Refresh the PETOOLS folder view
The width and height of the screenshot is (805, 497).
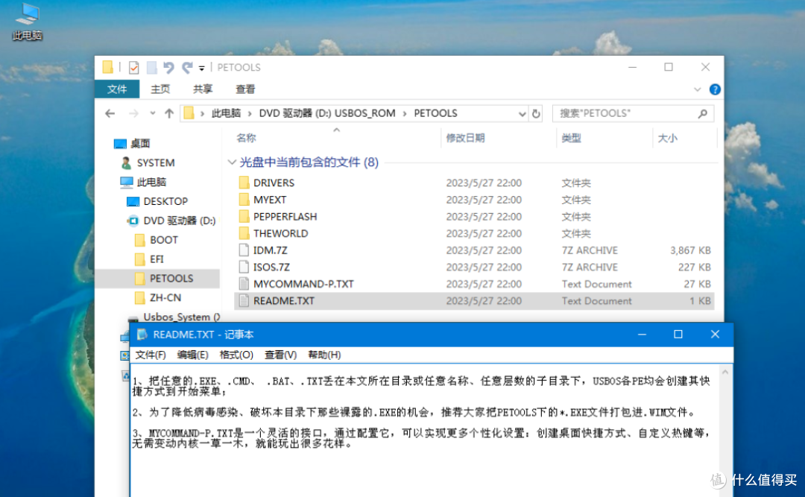click(x=536, y=114)
